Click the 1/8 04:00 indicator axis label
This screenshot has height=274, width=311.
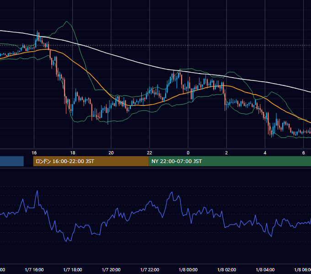pos(265,269)
